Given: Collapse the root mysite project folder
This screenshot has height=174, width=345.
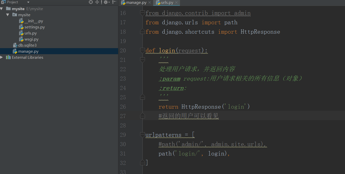Looking at the screenshot, I should [x=2, y=9].
